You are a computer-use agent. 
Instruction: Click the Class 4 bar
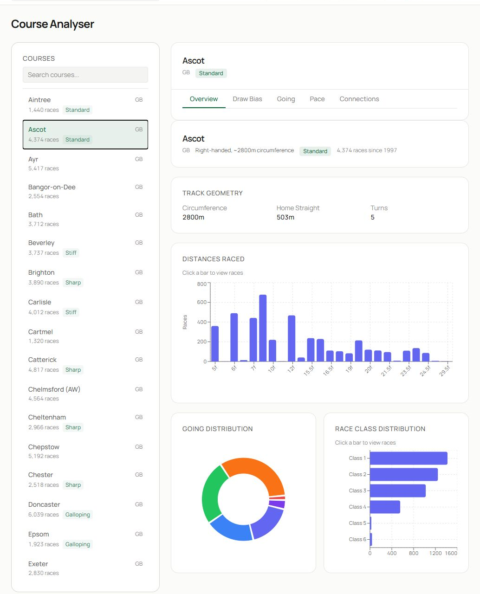click(385, 507)
